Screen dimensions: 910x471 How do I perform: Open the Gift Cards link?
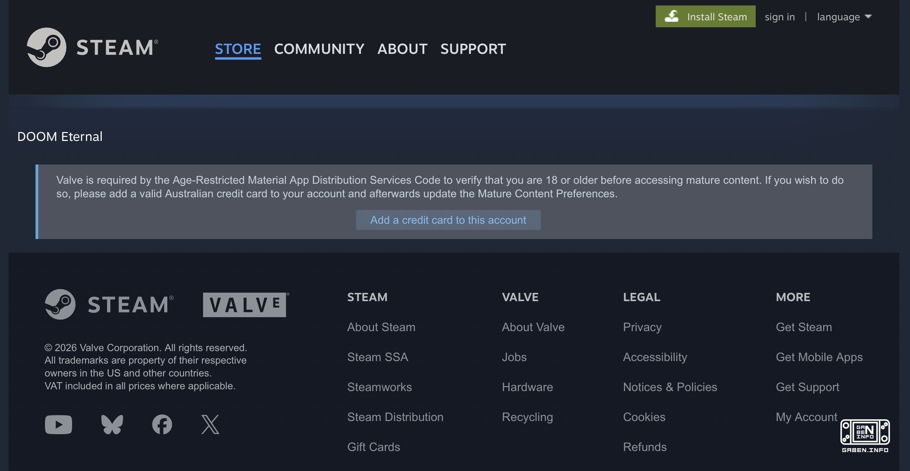coord(374,447)
